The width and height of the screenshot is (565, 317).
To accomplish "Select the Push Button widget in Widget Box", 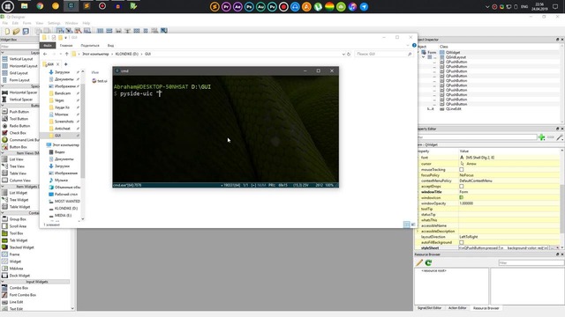I will coord(19,112).
